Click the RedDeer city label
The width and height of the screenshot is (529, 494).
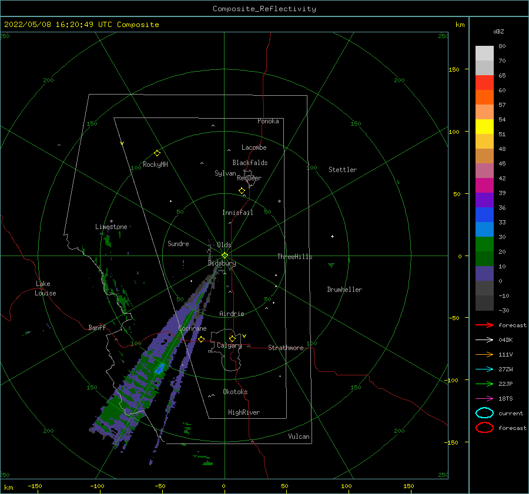click(x=249, y=178)
